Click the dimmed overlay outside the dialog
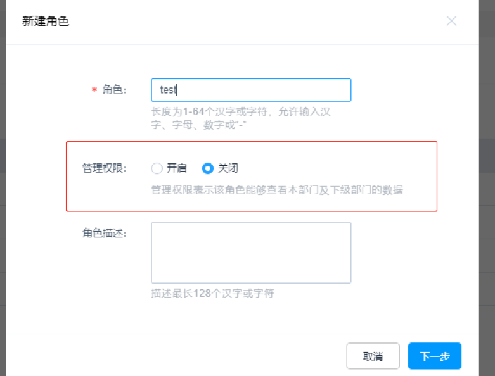This screenshot has width=495, height=376. point(487,190)
